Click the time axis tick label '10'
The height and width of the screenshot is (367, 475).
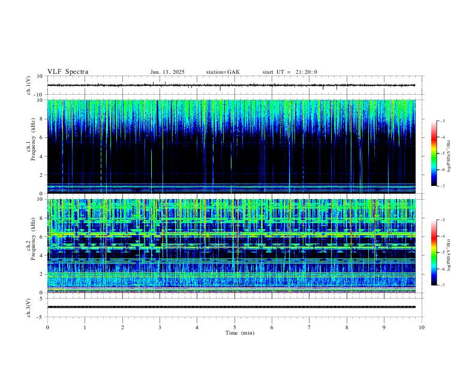coord(422,327)
